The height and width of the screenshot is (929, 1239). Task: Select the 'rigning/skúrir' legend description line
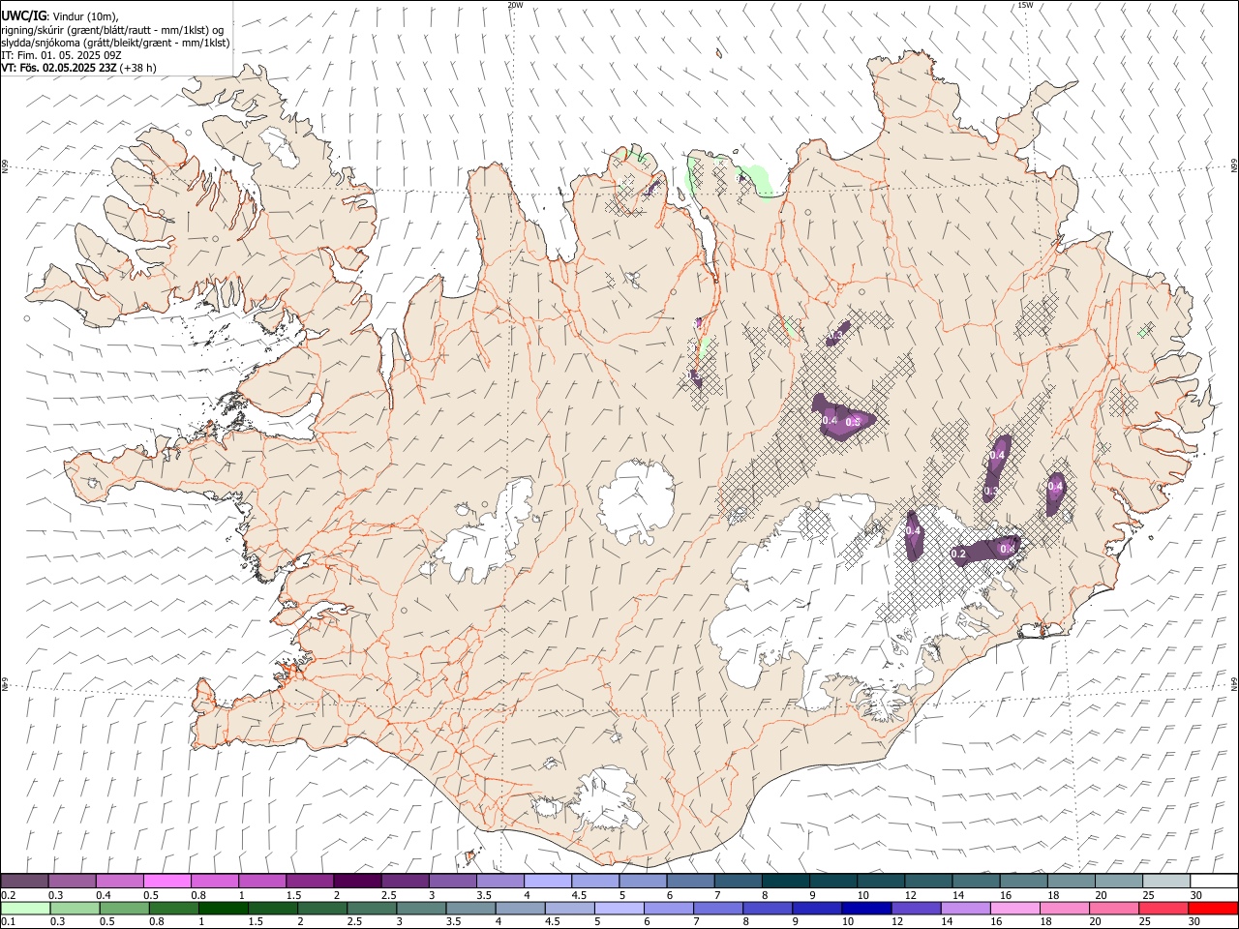coord(112,29)
